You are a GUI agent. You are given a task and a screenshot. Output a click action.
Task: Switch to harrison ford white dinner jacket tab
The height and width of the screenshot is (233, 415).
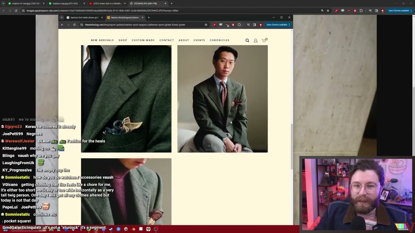[x=84, y=17]
